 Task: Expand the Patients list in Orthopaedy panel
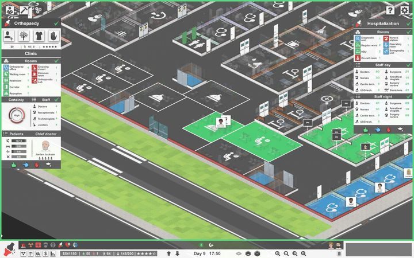(x=16, y=133)
